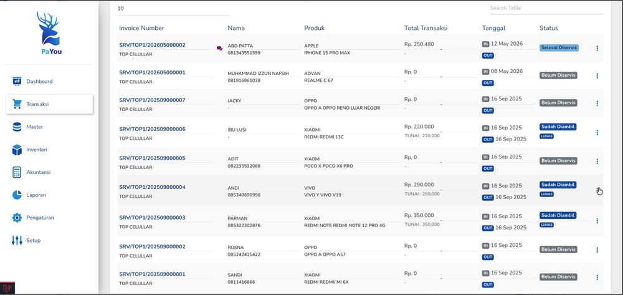Open actions menu for ADIT row
The image size is (623, 295).
click(x=597, y=162)
